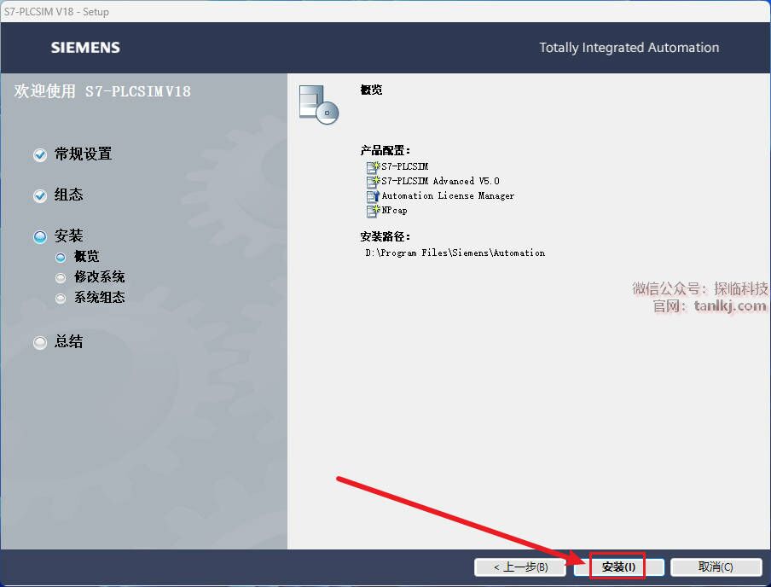Click the 总结 step indicator
Image resolution: width=771 pixels, height=587 pixels.
click(x=40, y=342)
